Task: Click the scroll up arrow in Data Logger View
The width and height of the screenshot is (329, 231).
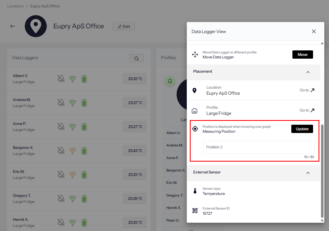Action: click(322, 44)
